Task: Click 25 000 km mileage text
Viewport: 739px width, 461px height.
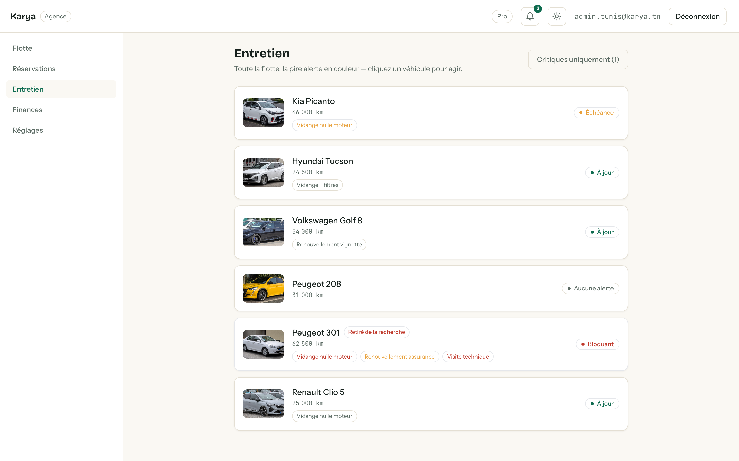Action: (x=307, y=403)
